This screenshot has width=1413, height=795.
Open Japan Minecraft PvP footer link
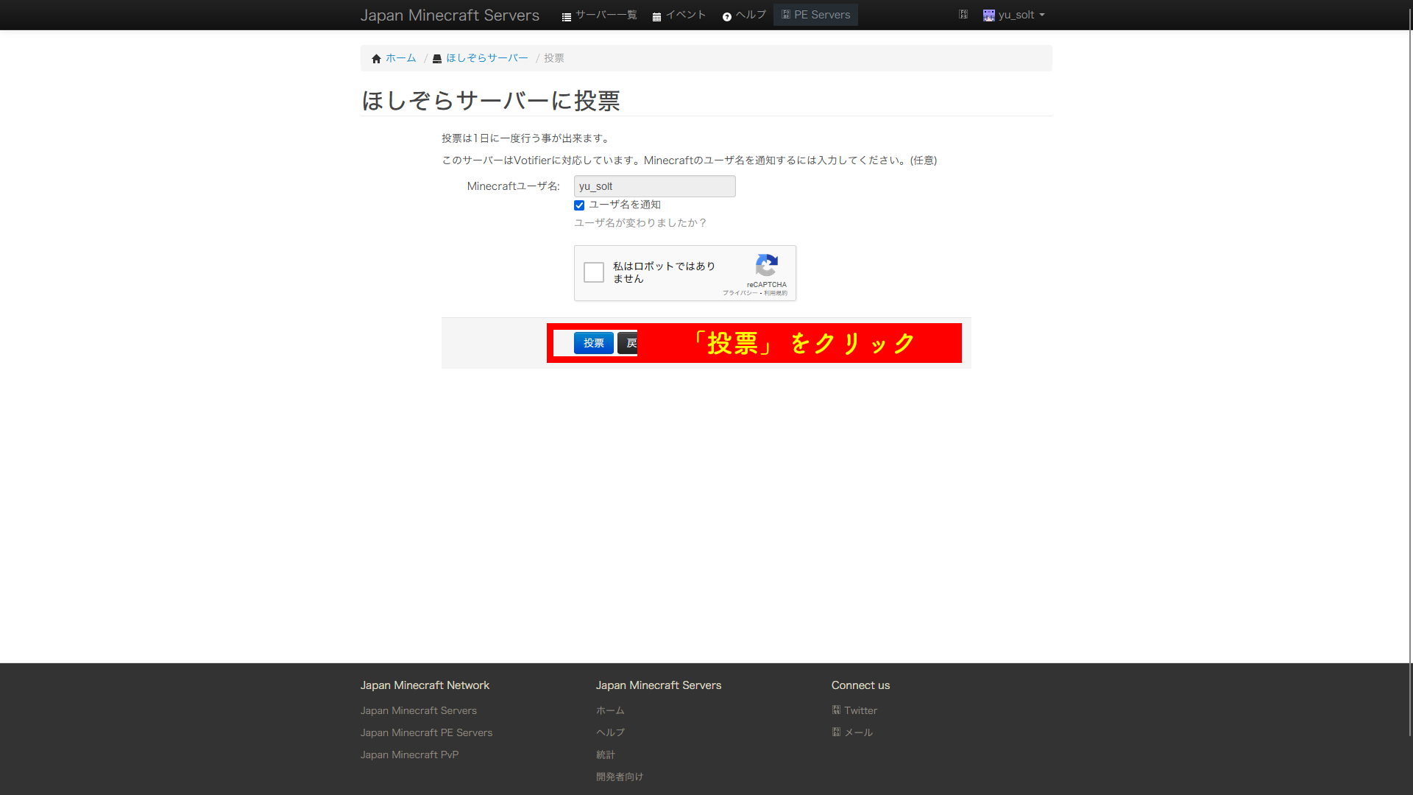pyautogui.click(x=409, y=755)
